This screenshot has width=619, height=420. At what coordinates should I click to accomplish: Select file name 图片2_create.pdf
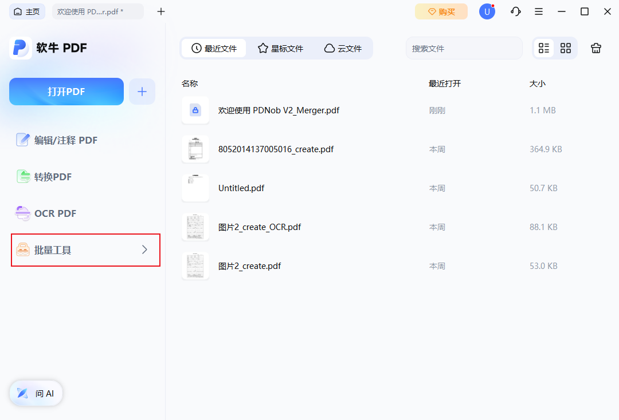249,266
